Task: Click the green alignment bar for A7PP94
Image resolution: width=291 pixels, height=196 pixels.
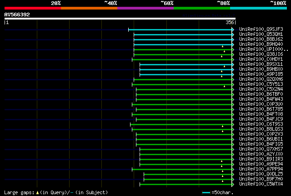Action: tap(182, 170)
